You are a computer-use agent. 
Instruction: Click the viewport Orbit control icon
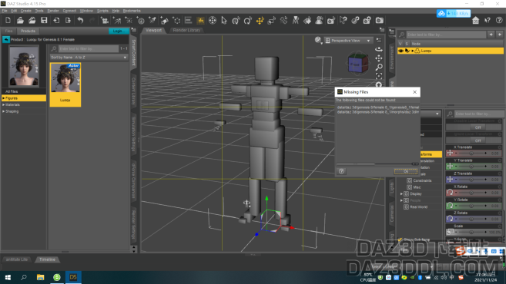point(379,49)
